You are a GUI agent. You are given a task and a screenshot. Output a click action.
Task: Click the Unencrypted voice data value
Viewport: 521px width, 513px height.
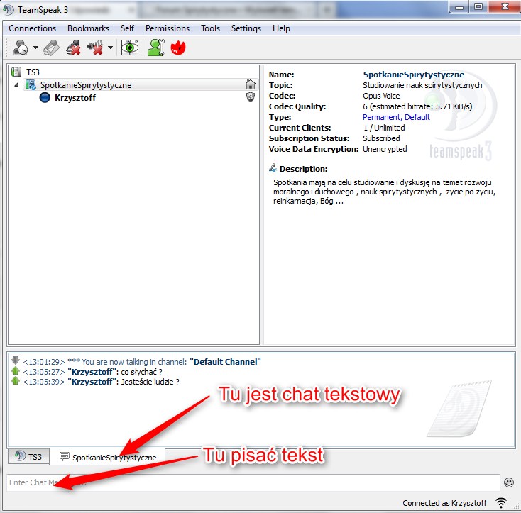(385, 149)
